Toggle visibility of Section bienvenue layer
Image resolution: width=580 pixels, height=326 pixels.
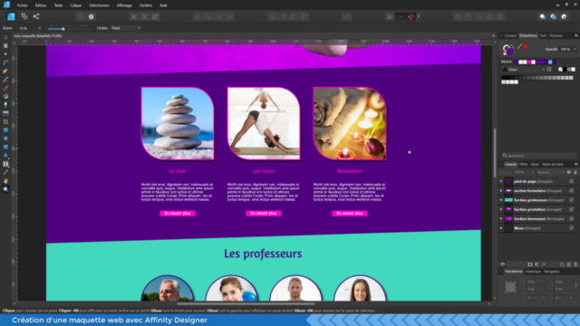[572, 219]
